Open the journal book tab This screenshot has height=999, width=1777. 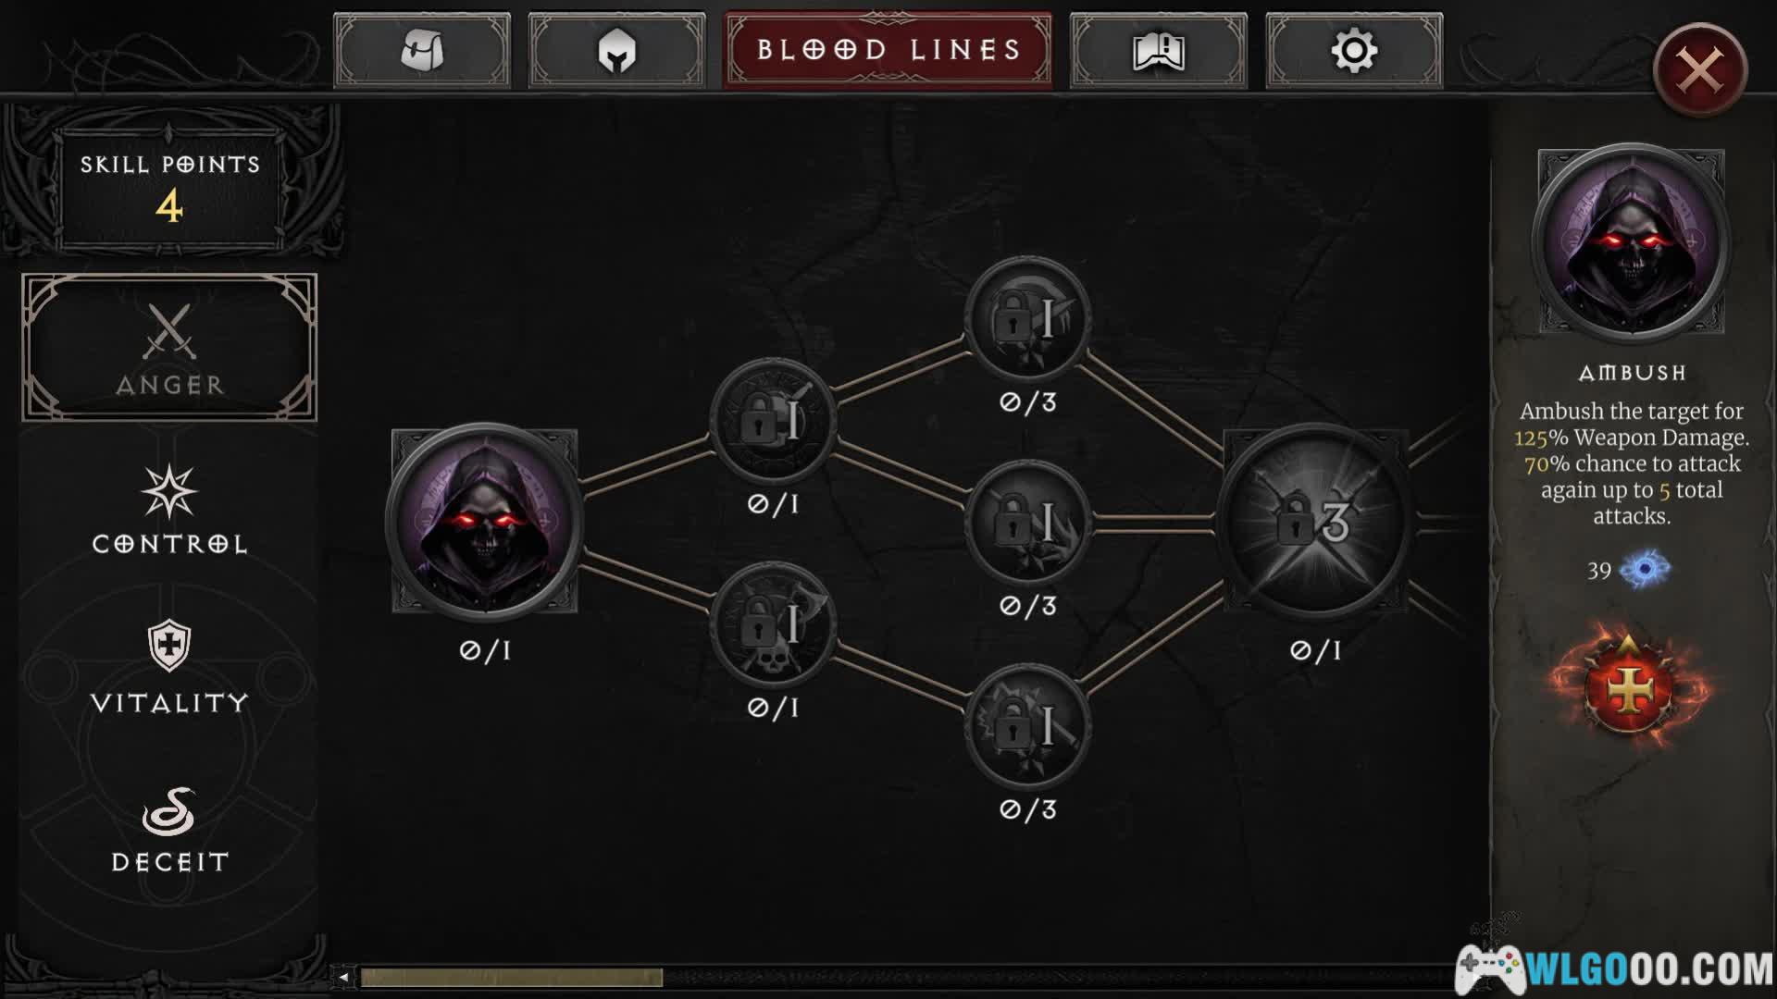coord(1158,51)
